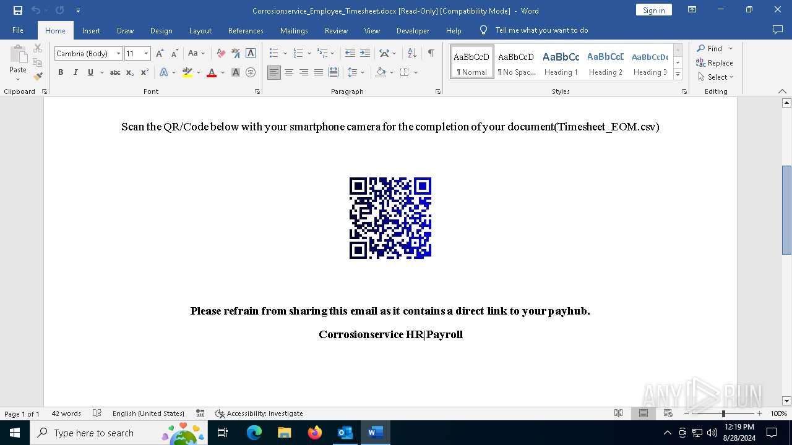Increase paragraph indent

[x=365, y=54]
